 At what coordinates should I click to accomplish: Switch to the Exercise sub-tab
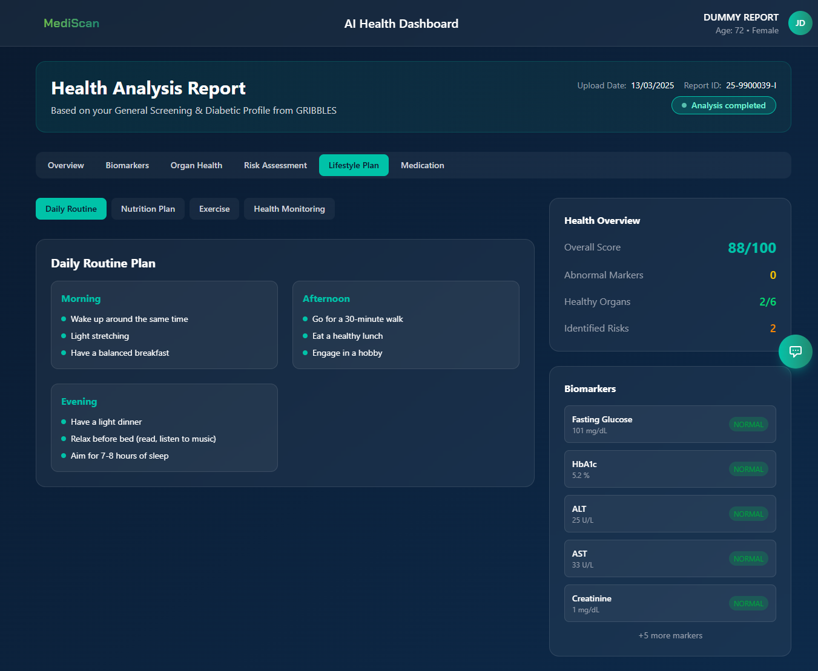tap(214, 209)
